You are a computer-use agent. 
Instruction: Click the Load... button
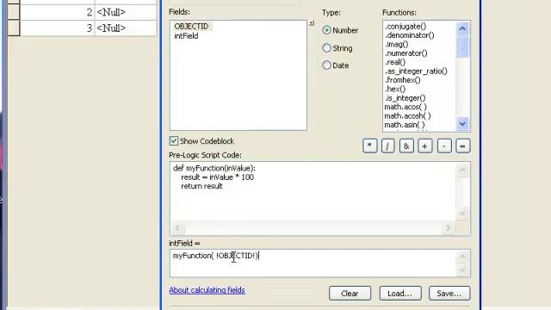(399, 293)
